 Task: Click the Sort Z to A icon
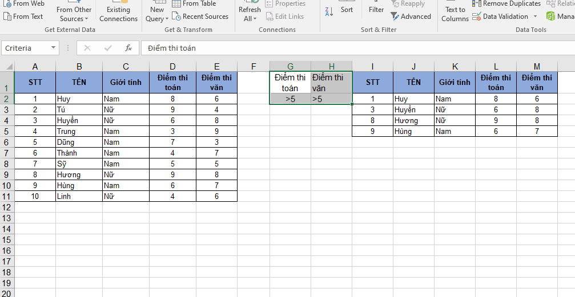(329, 12)
